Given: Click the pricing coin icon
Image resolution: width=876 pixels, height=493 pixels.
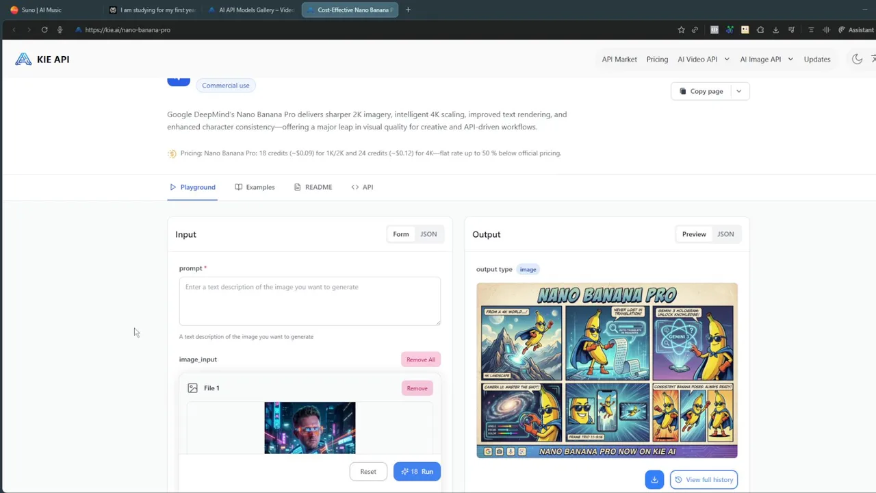Looking at the screenshot, I should [x=172, y=153].
